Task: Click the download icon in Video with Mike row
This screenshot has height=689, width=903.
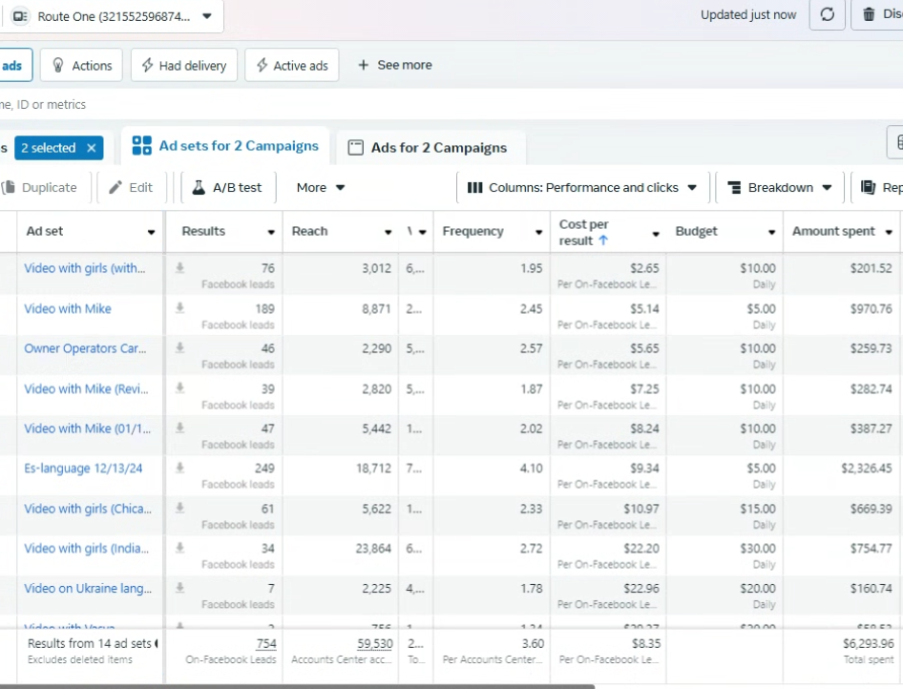Action: 179,308
